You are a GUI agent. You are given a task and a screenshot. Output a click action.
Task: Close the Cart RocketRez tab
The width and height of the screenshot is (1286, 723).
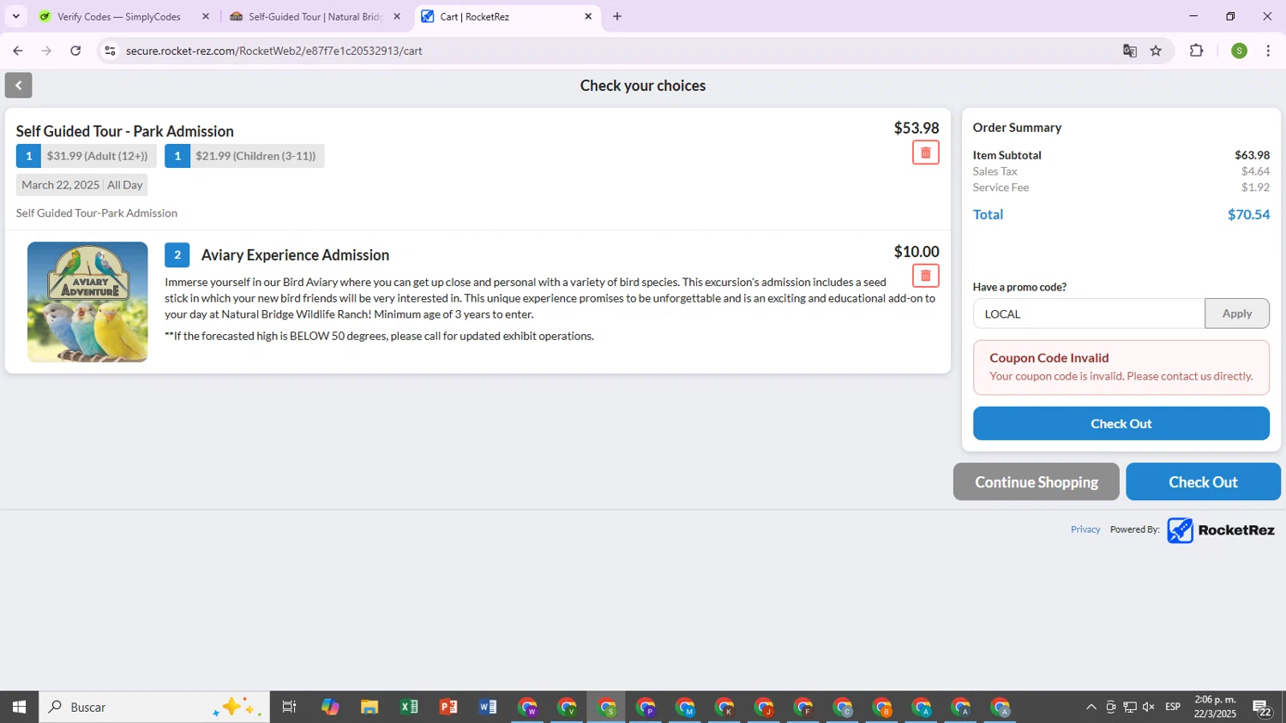[588, 16]
